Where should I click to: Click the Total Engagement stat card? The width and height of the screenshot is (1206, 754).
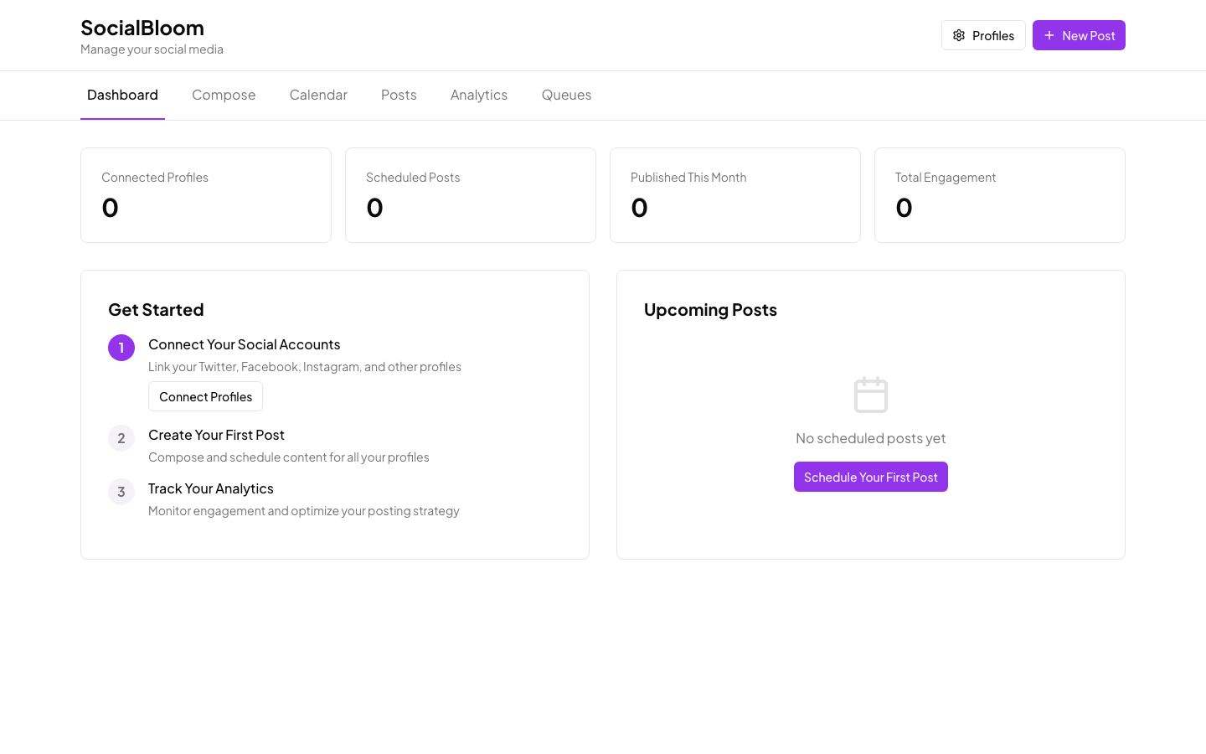tap(1000, 195)
